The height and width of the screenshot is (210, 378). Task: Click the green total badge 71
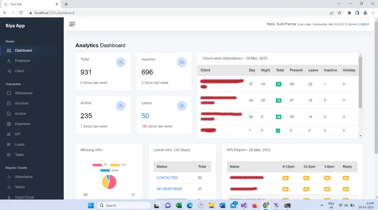point(278,84)
